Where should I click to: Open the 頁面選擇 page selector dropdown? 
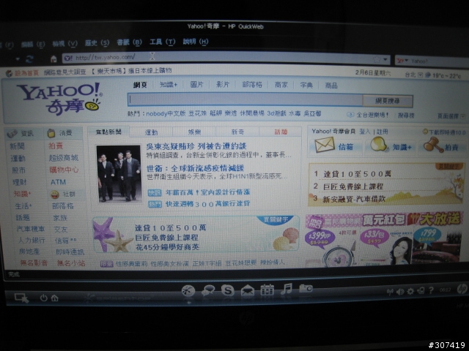tap(451, 116)
